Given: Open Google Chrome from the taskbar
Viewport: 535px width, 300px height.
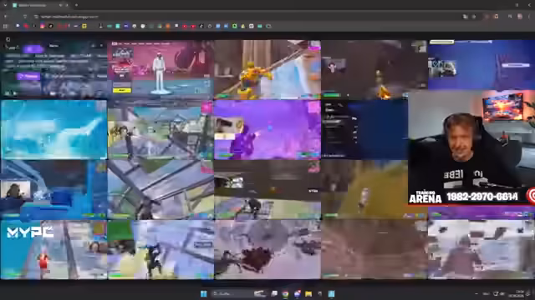Looking at the screenshot, I should click(x=285, y=294).
